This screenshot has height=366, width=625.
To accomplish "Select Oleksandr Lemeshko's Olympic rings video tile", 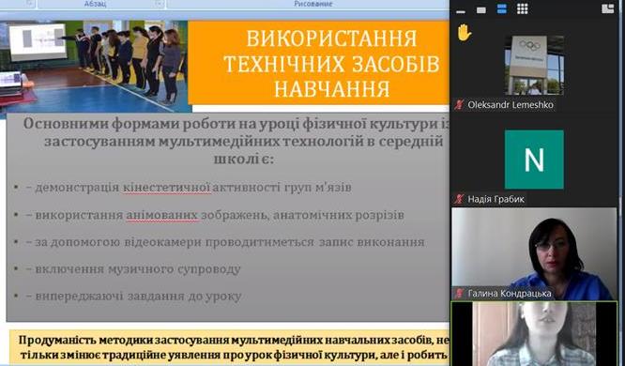I will [x=534, y=66].
